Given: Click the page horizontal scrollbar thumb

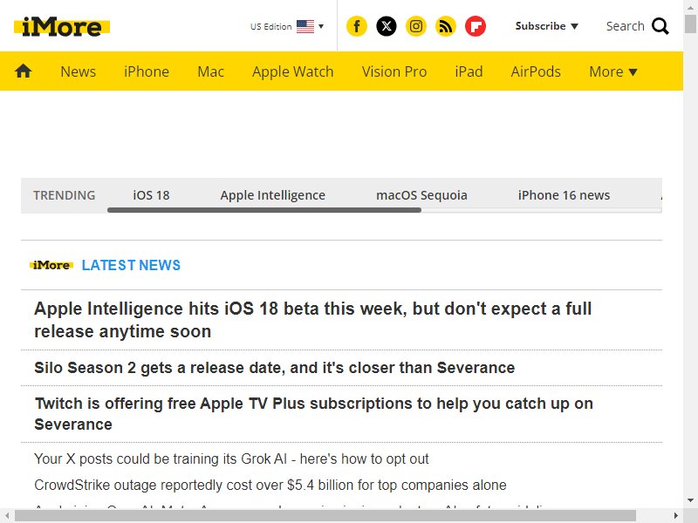Looking at the screenshot, I should (x=325, y=516).
